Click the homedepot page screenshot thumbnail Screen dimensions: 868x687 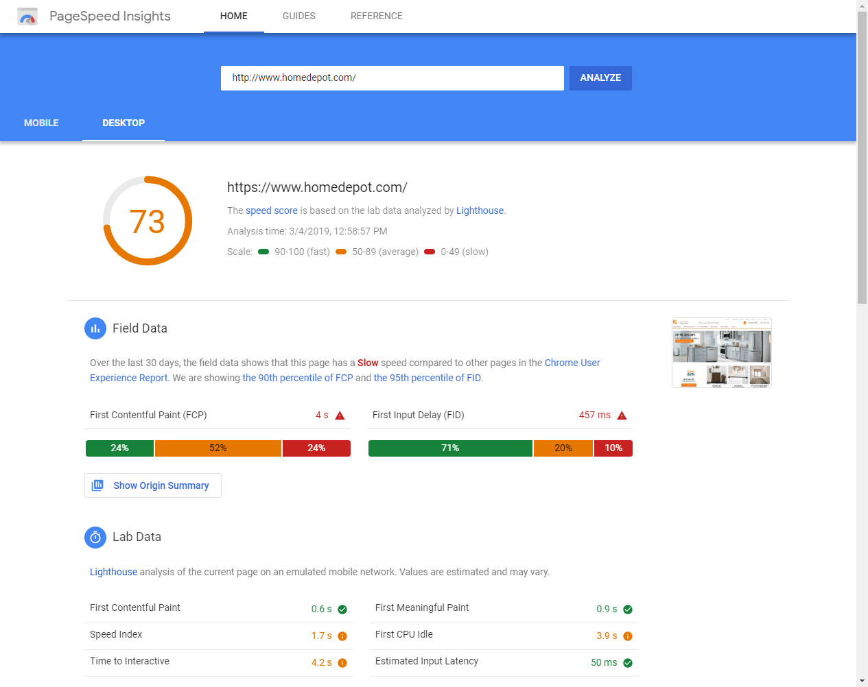coord(722,353)
